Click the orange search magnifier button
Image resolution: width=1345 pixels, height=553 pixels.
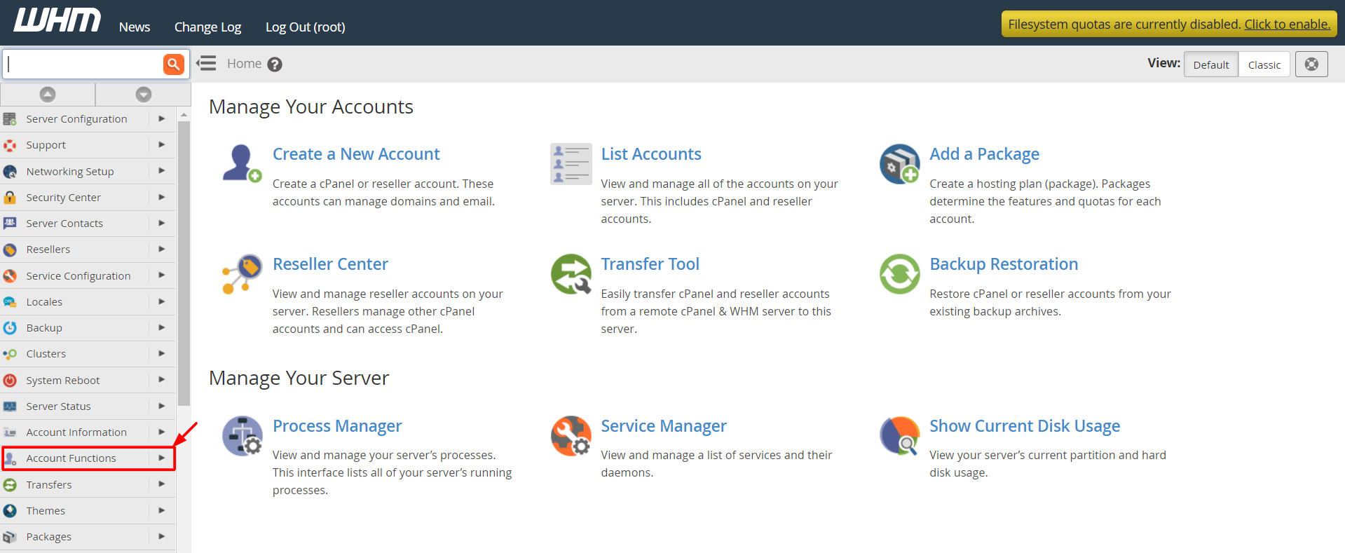pos(173,64)
